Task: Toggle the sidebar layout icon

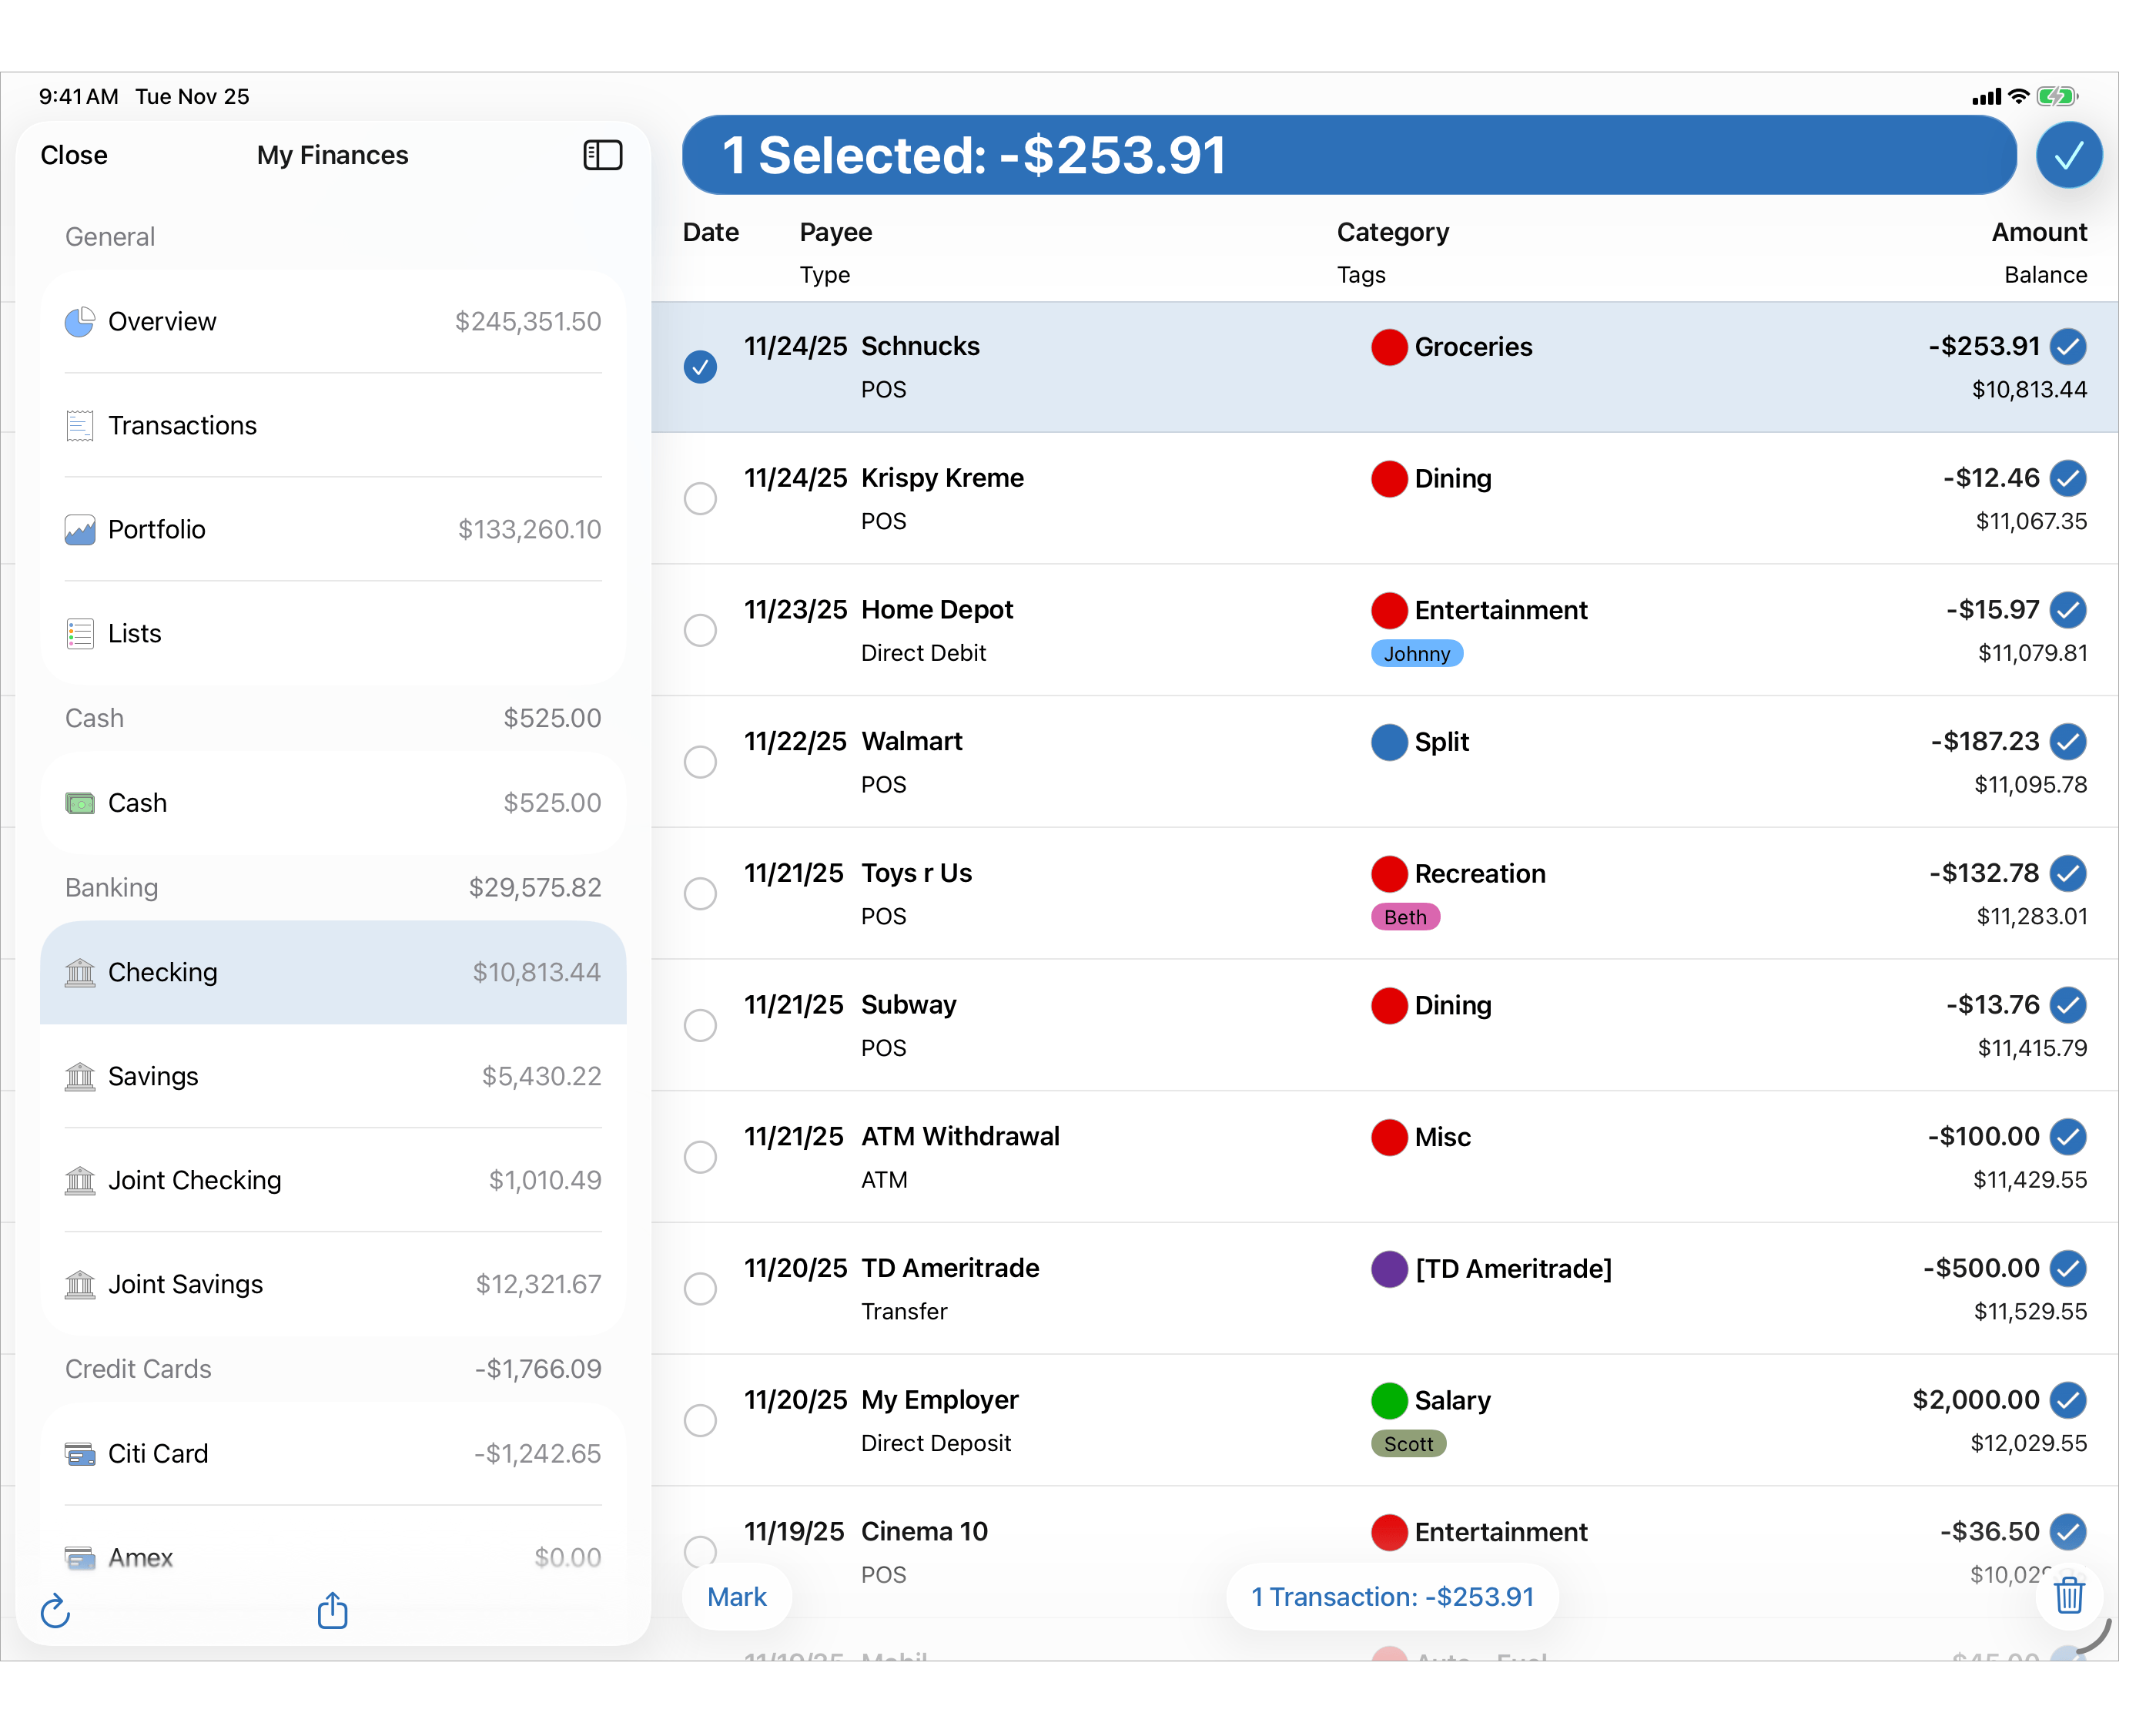Action: point(602,155)
